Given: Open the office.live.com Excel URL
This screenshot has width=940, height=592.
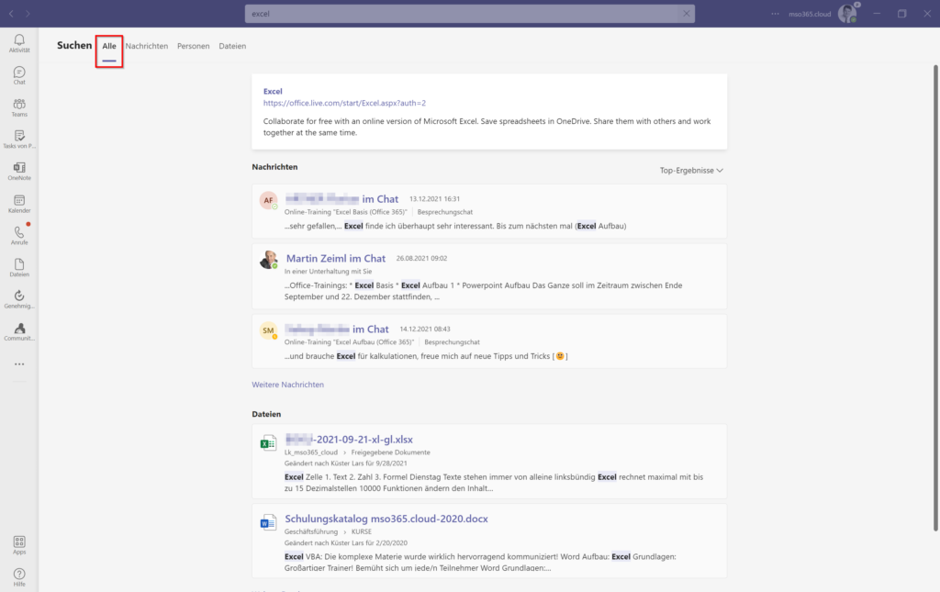Looking at the screenshot, I should click(345, 103).
